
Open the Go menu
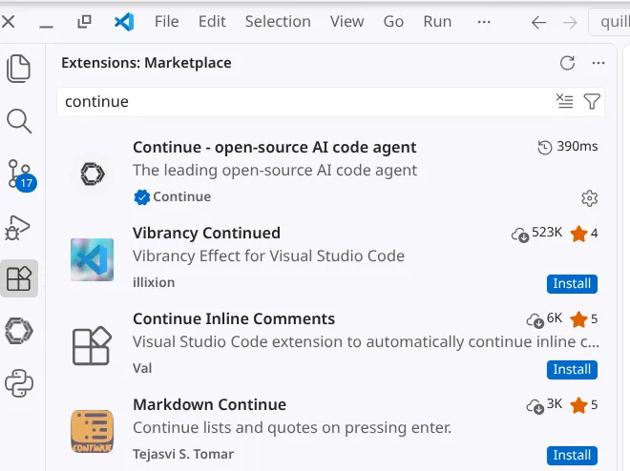(x=393, y=22)
